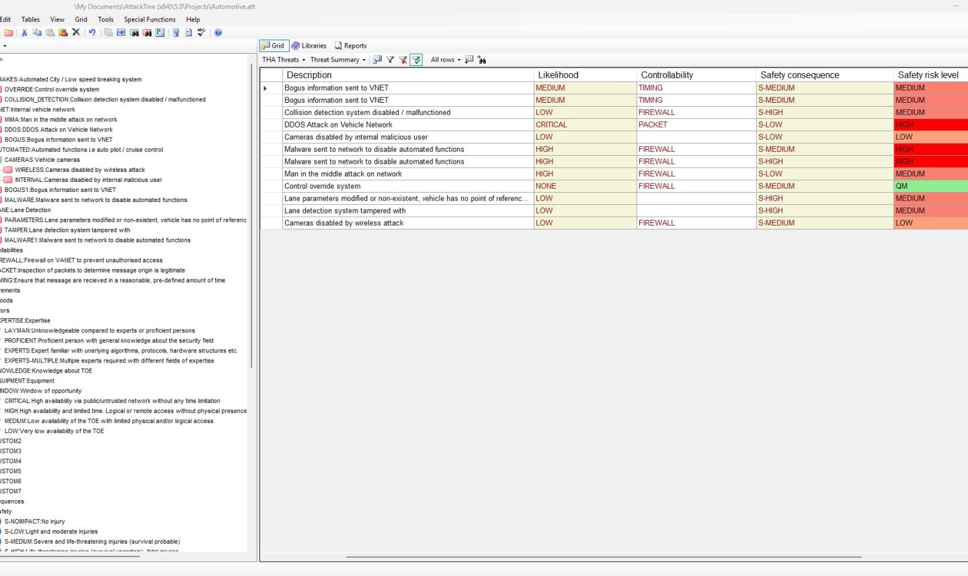
Task: Delete selected item using the X toolbar icon
Action: [76, 32]
